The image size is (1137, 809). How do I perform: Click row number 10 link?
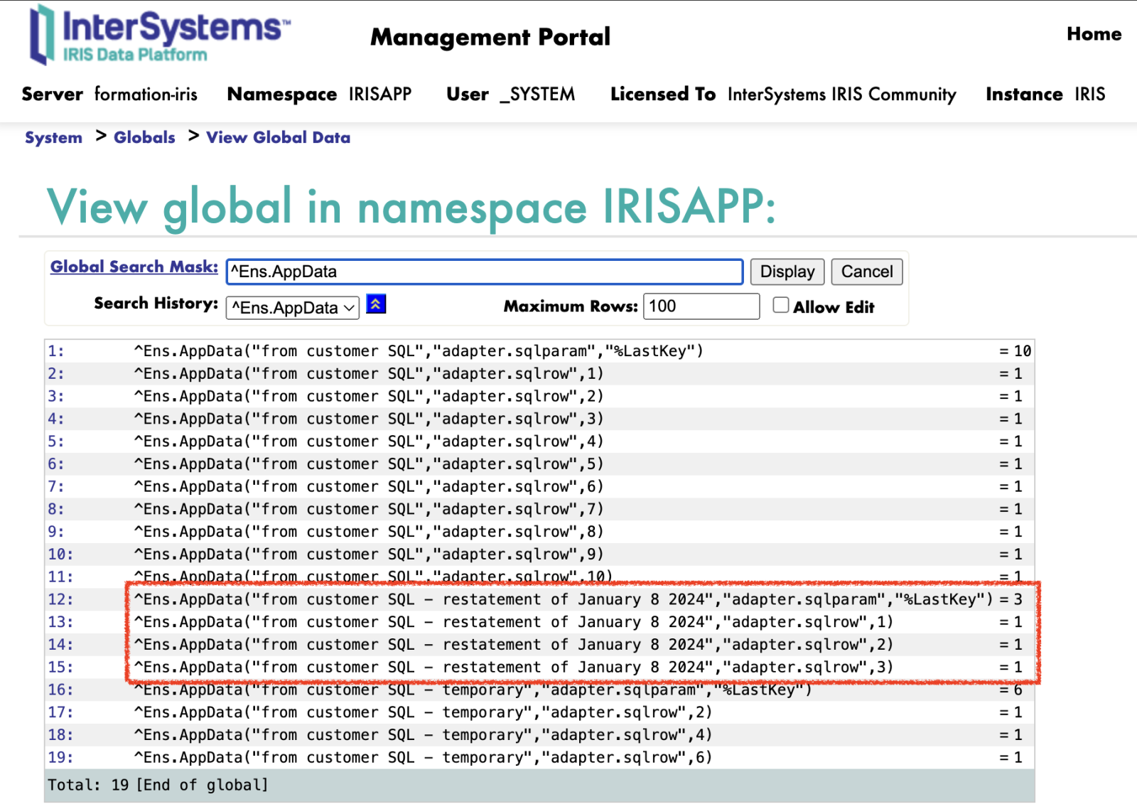60,554
